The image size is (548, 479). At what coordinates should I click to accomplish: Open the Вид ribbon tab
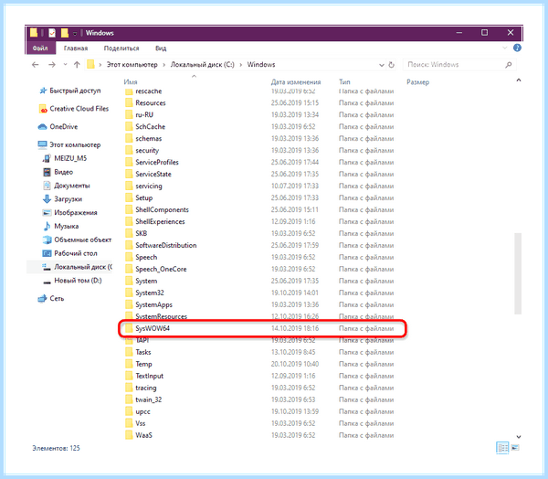tap(161, 48)
